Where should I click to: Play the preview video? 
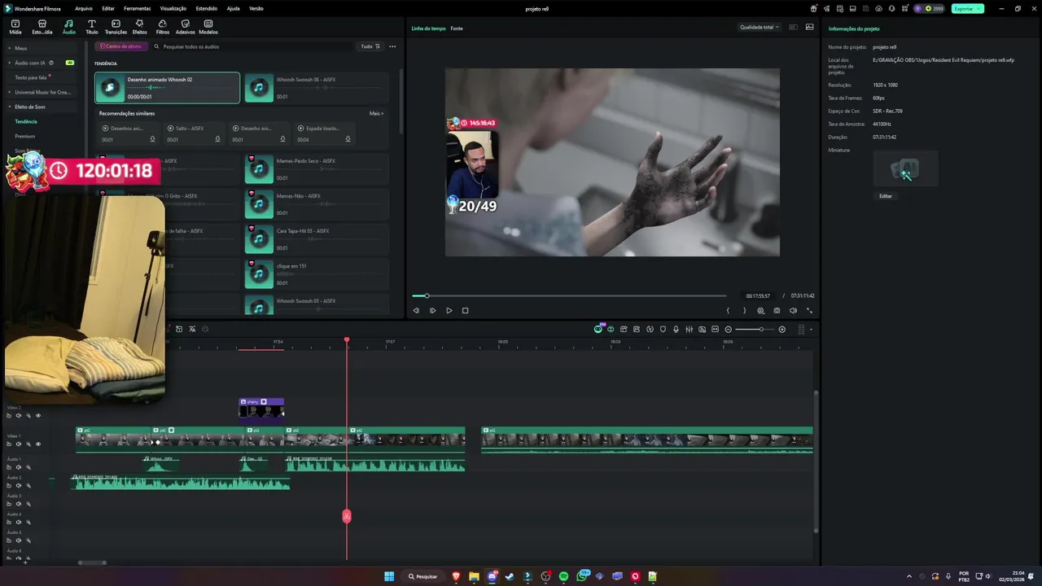tap(449, 310)
